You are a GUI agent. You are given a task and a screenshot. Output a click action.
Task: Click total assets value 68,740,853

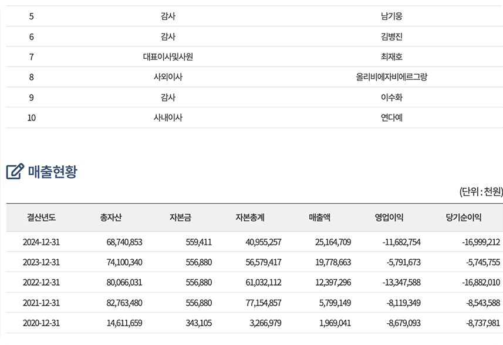[124, 242]
